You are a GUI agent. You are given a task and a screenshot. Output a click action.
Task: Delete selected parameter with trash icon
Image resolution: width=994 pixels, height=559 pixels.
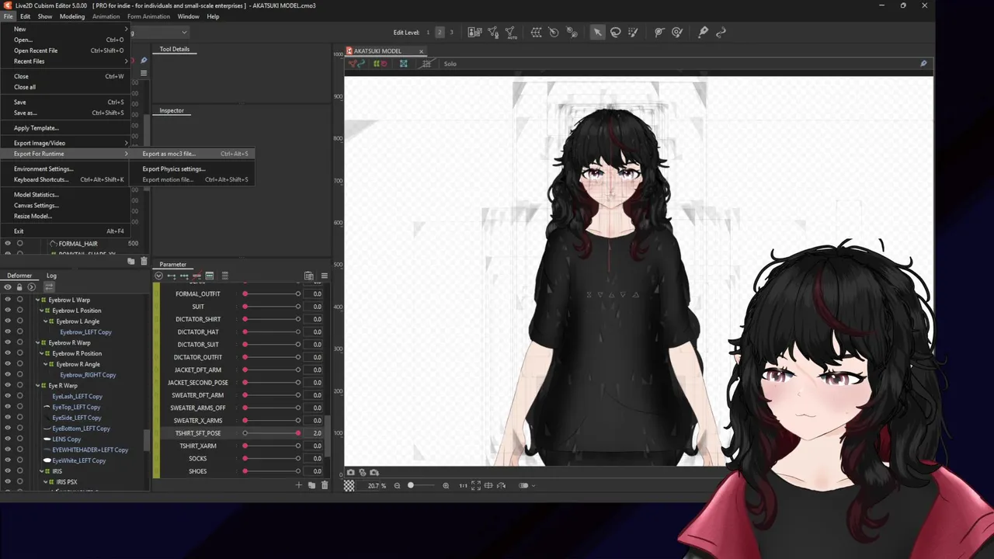[325, 485]
